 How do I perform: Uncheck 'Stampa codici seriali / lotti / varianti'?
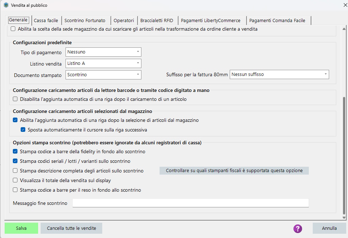click(x=15, y=161)
